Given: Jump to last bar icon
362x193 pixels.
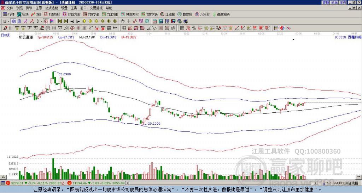Looking at the screenshot, I should pyautogui.click(x=66, y=21).
